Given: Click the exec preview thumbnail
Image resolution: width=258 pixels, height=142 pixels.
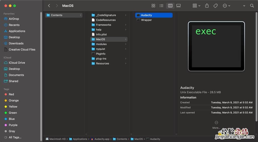Looking at the screenshot, I should 216,46.
